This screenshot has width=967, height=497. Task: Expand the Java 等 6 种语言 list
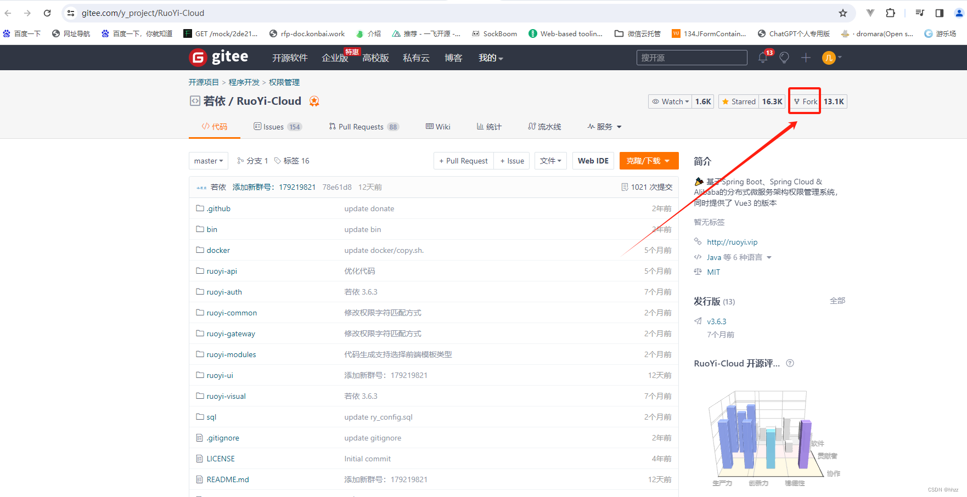pos(739,257)
